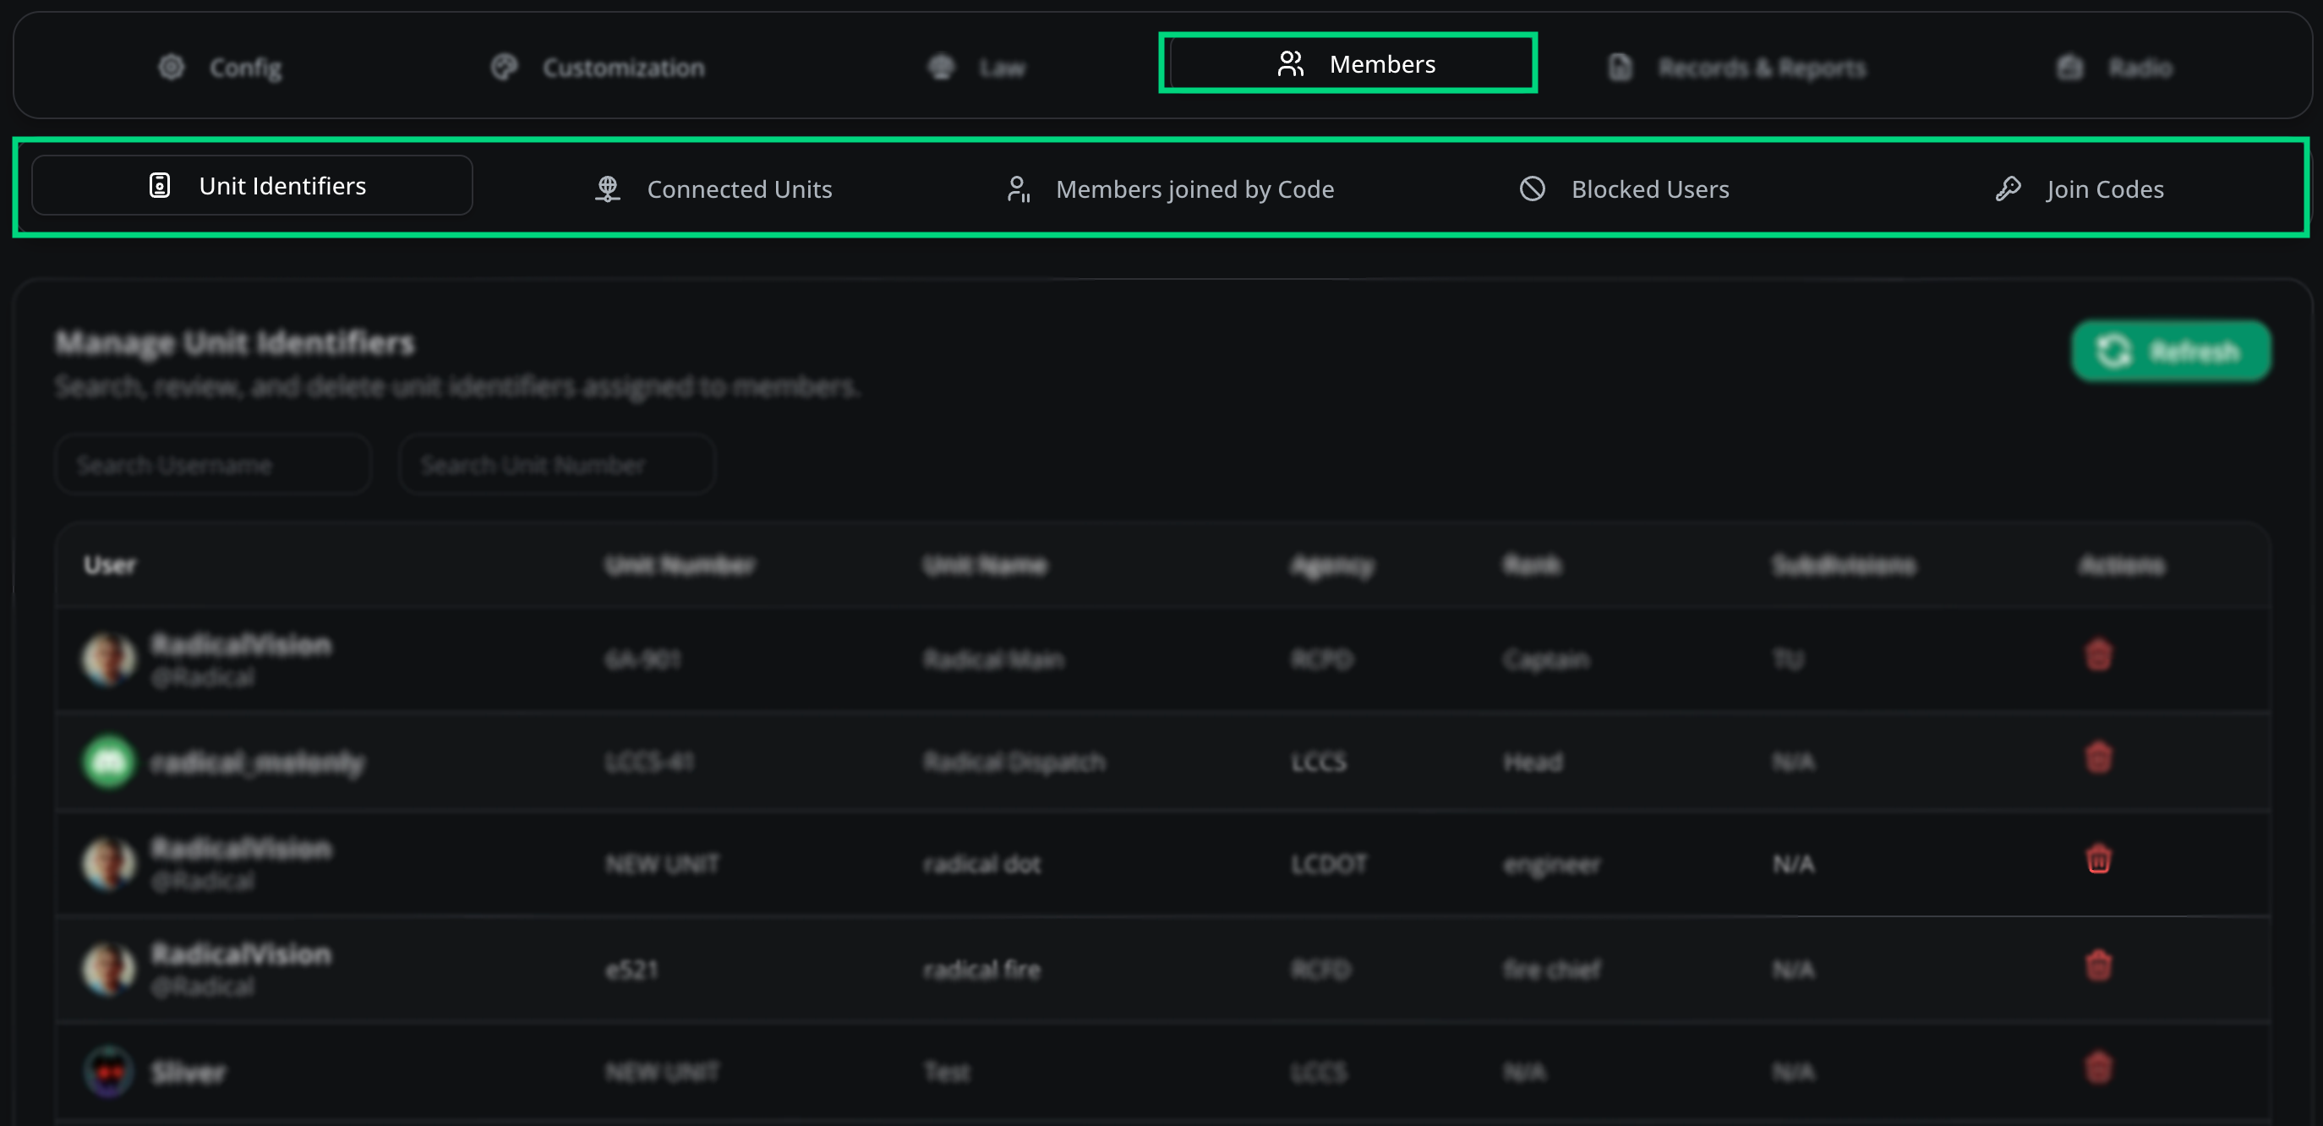Click the Law tab icon
Image resolution: width=2323 pixels, height=1126 pixels.
click(x=942, y=67)
